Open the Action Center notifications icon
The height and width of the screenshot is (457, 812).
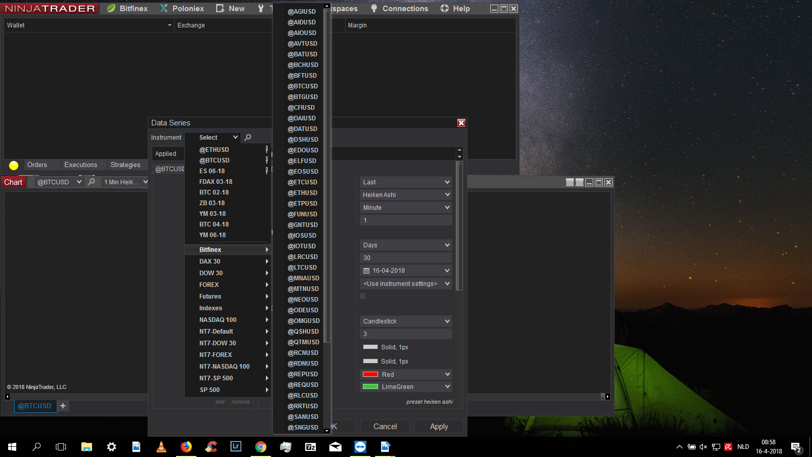click(796, 447)
